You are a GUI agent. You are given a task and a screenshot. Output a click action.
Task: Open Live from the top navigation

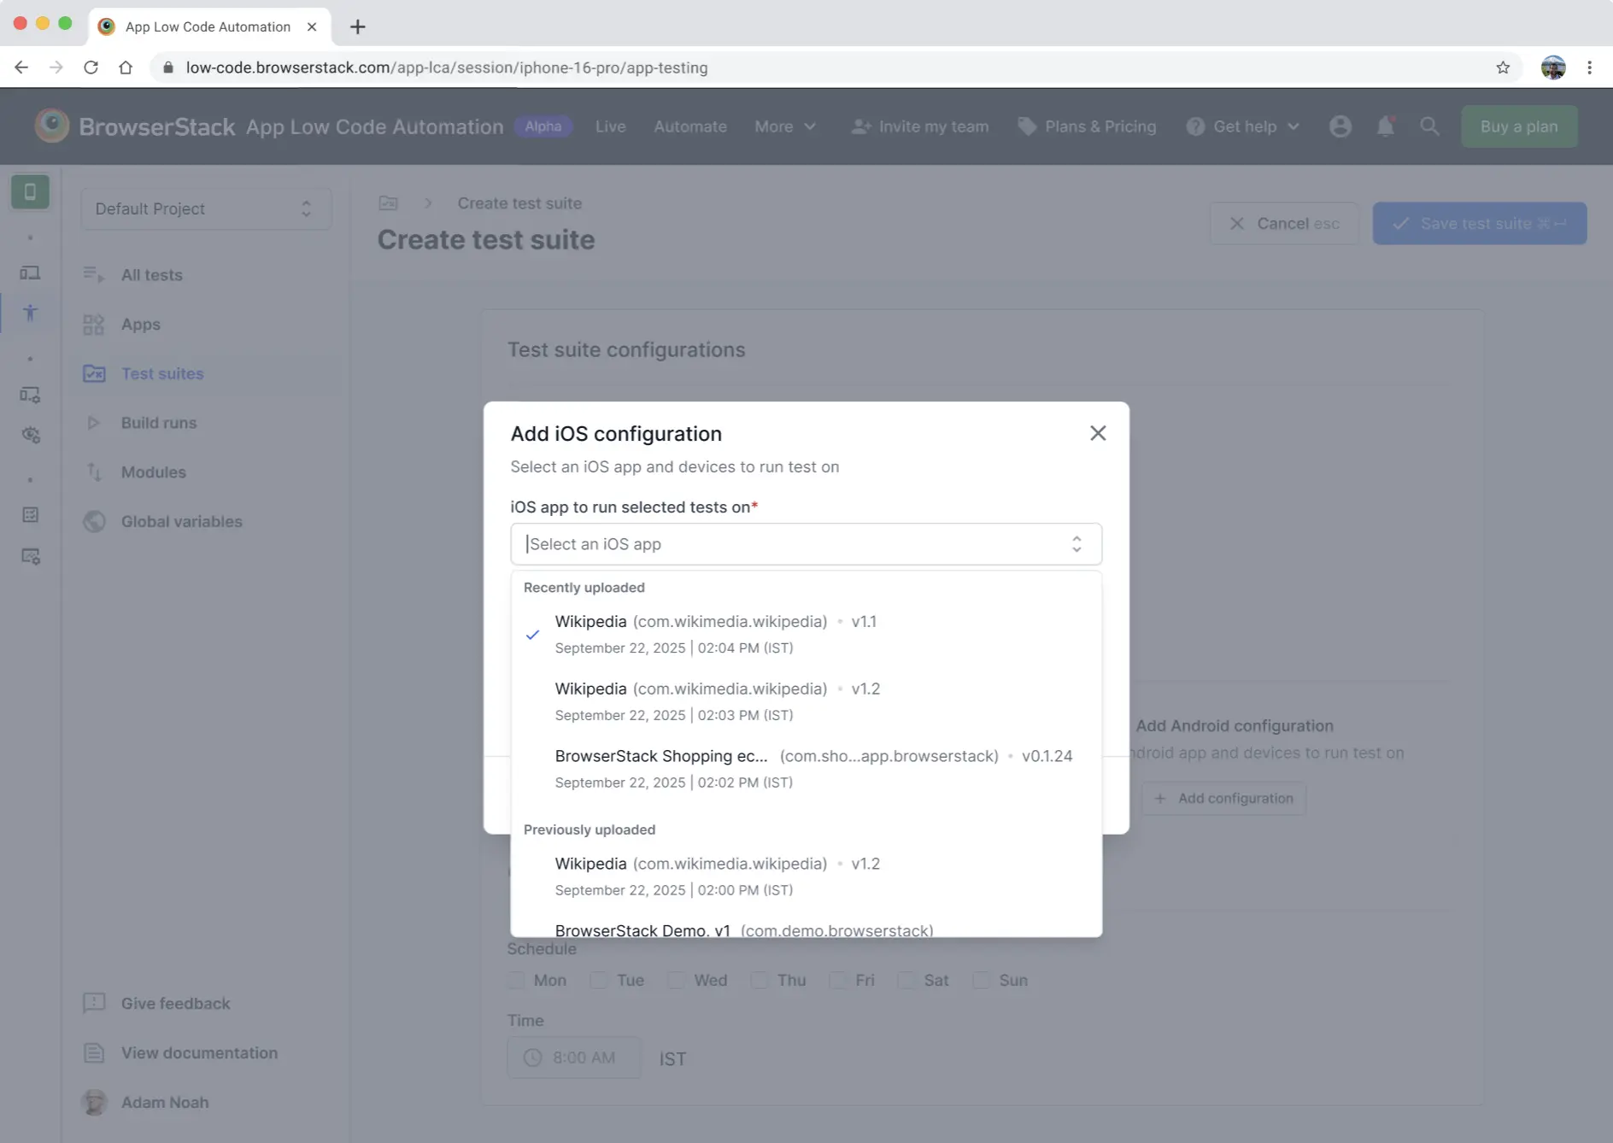point(610,126)
